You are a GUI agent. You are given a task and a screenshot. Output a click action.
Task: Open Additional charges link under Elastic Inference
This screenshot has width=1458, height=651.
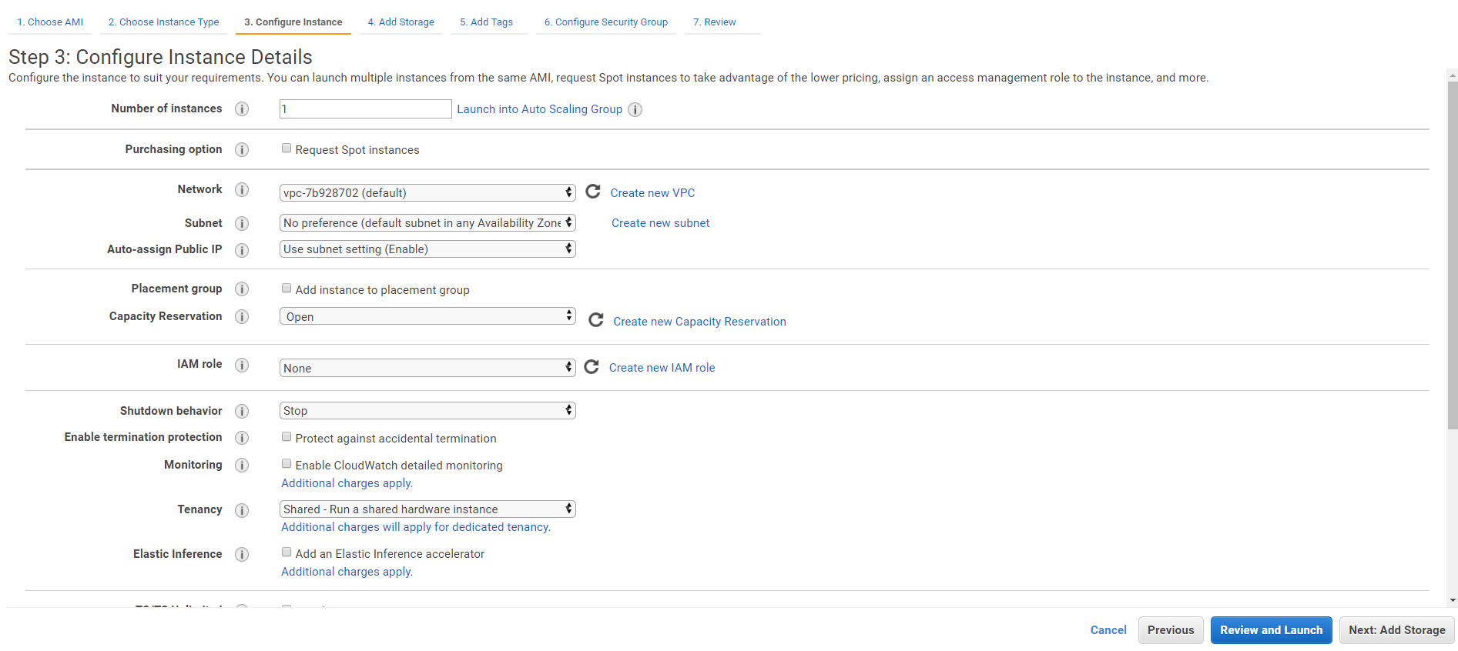pyautogui.click(x=347, y=572)
